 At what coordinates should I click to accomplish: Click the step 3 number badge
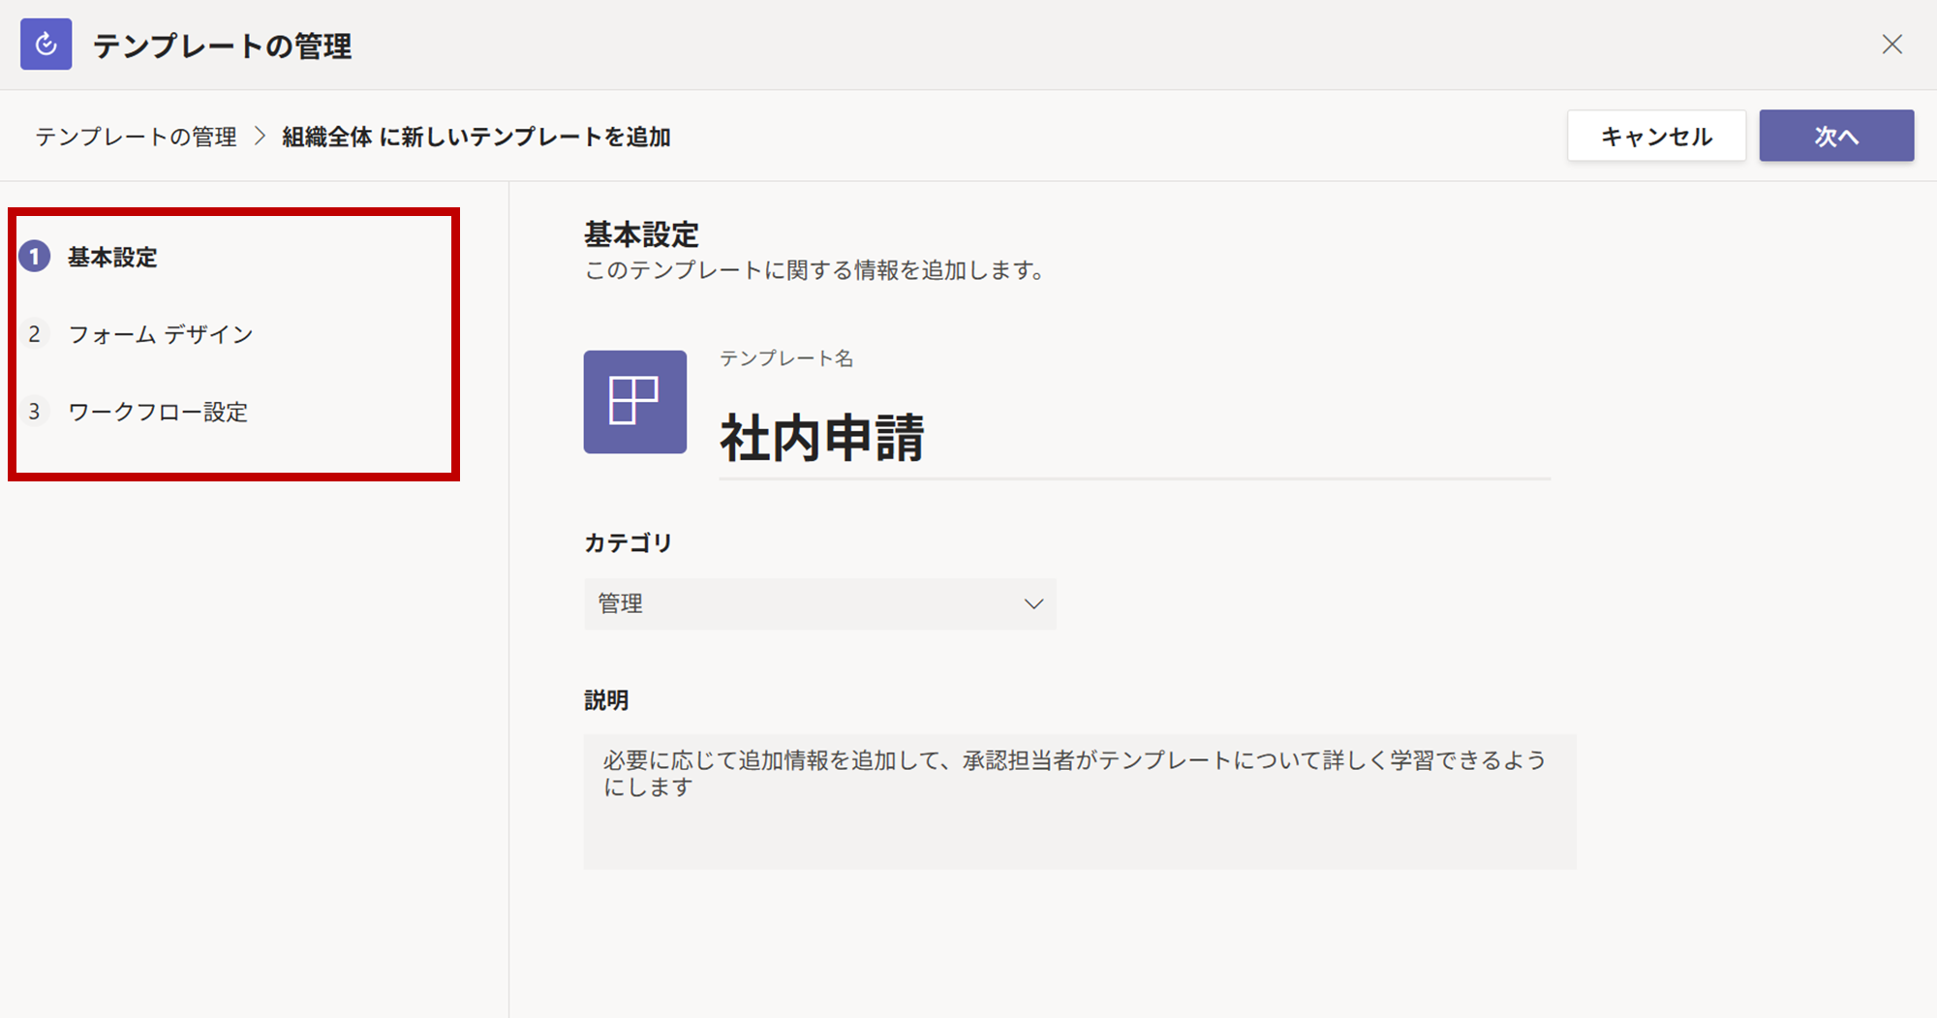point(35,412)
